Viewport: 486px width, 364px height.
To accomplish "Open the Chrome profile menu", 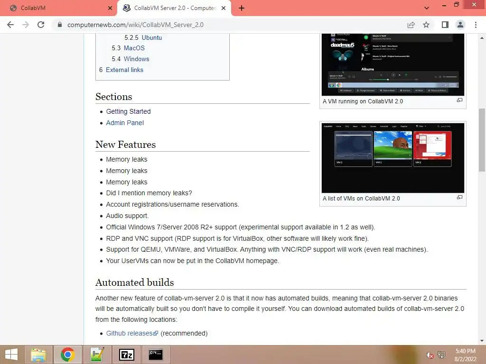I will click(460, 25).
